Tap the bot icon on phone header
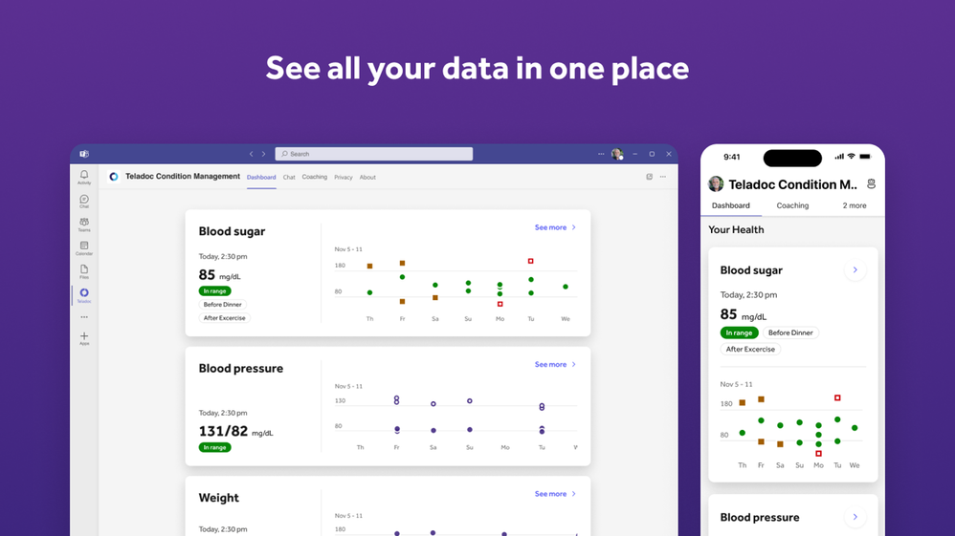Screen dimensions: 955x536 point(872,183)
